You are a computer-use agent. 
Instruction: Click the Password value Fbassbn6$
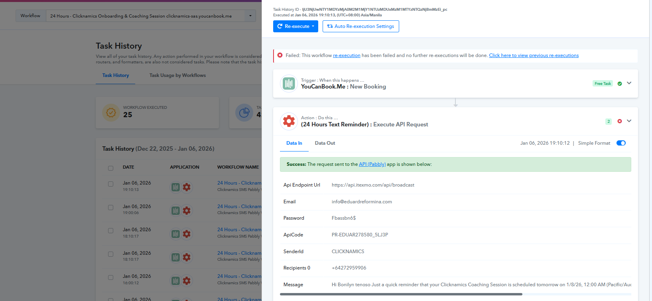pos(344,218)
